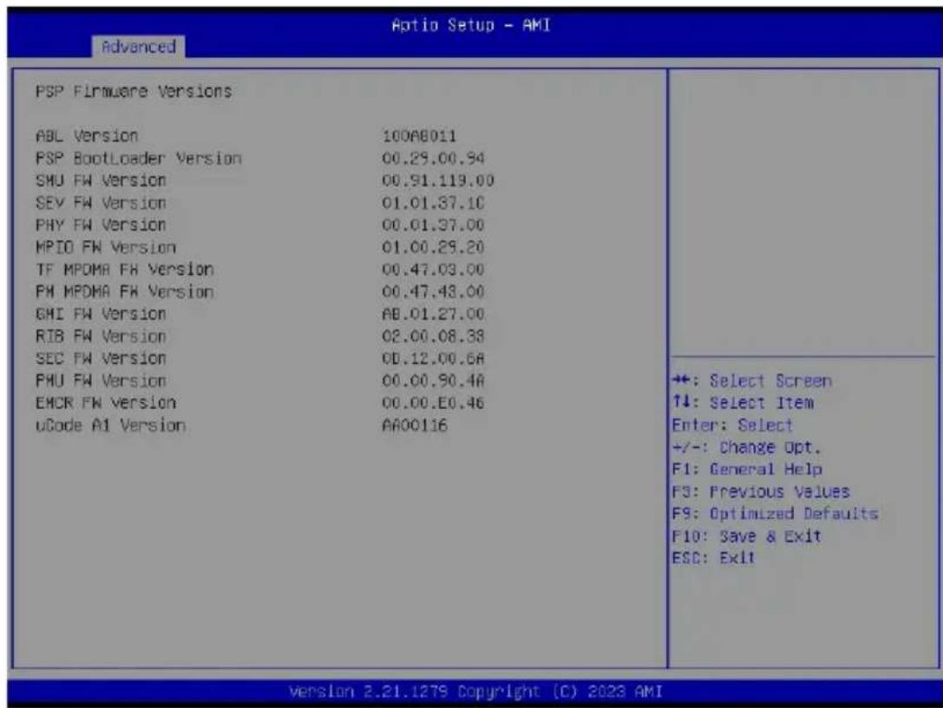Click the PSP Firmware Versions heading
This screenshot has width=943, height=708.
point(134,91)
